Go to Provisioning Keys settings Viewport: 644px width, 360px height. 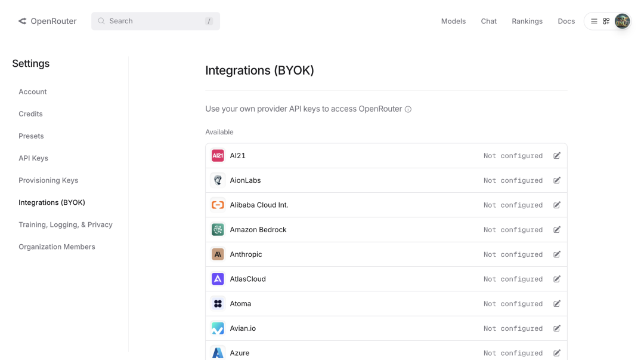[x=48, y=181]
